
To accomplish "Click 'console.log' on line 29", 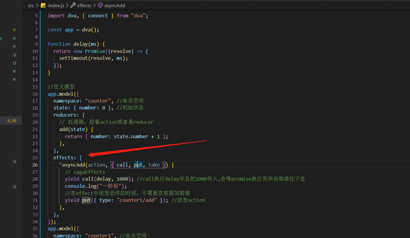I will (x=81, y=186).
